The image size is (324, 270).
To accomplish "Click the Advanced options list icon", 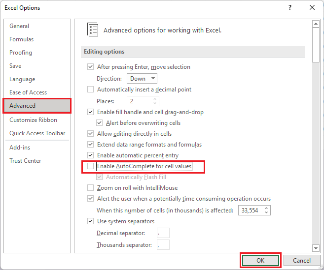I will click(x=93, y=30).
